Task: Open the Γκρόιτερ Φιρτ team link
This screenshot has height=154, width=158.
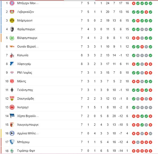Action: click(x=26, y=151)
